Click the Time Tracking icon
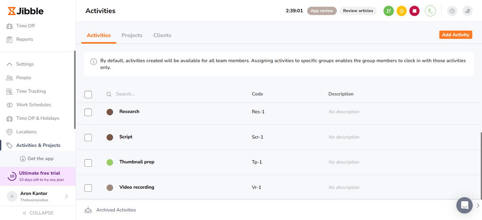The height and width of the screenshot is (220, 482). (9, 91)
